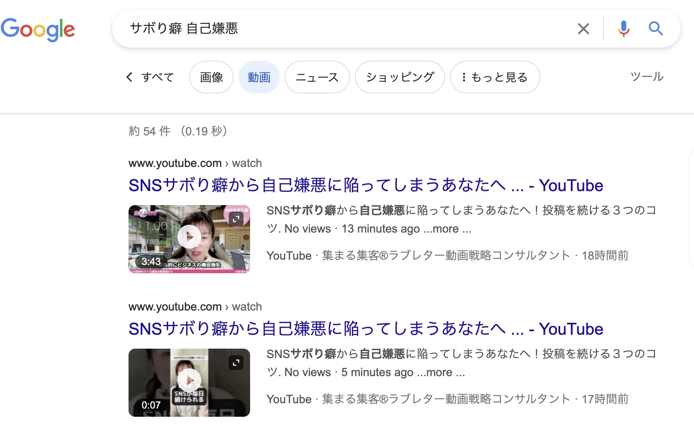Image resolution: width=694 pixels, height=443 pixels.
Task: Open the ショッピング tab
Action: 400,77
